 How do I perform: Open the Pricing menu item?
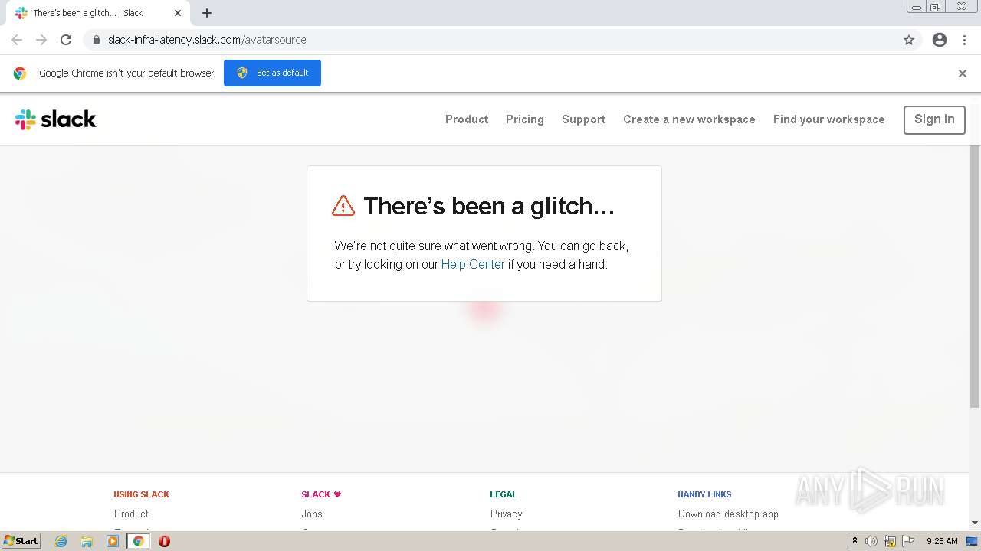tap(525, 119)
